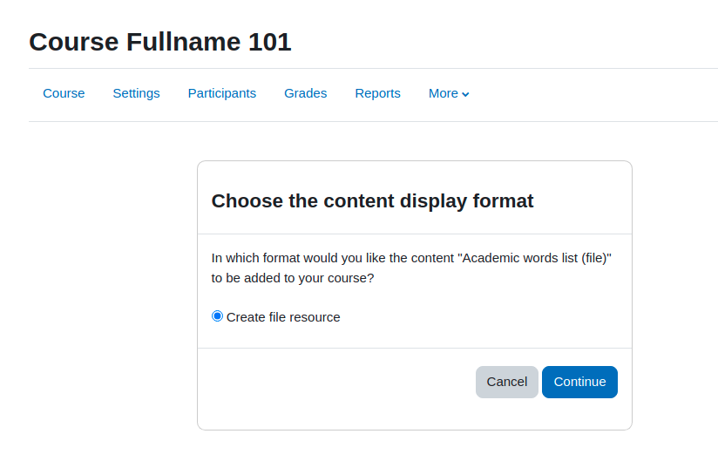This screenshot has width=718, height=461.
Task: Tick the blue radio circle in dialog
Action: [217, 316]
